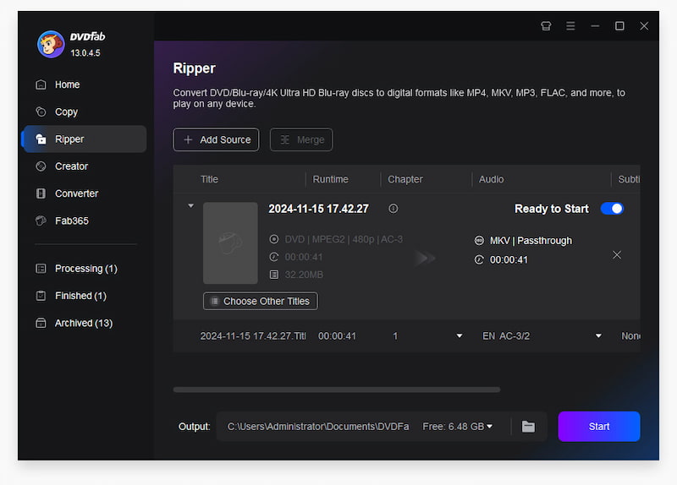Click the source DVD disc icon
The image size is (677, 485).
[273, 239]
